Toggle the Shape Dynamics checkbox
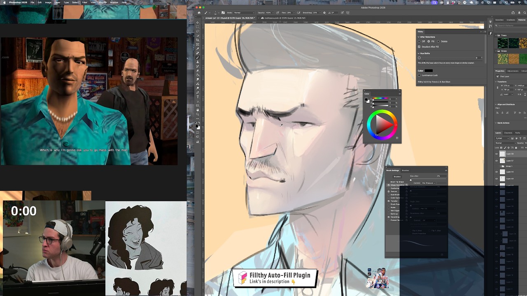This screenshot has width=527, height=296. pos(388,185)
